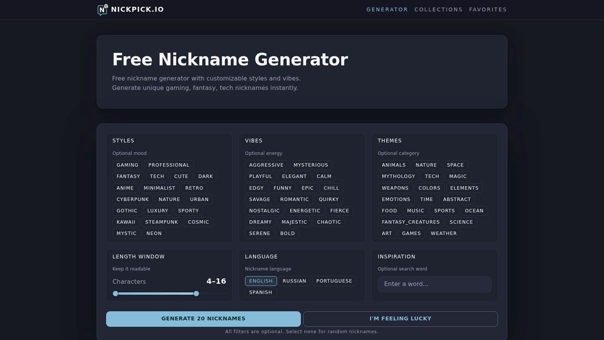The width and height of the screenshot is (604, 340).
Task: Select the Games theme chip
Action: (411, 233)
